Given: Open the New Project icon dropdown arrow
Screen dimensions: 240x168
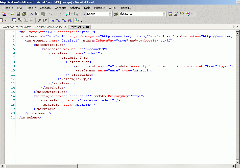Looking at the screenshot, I should (8, 14).
